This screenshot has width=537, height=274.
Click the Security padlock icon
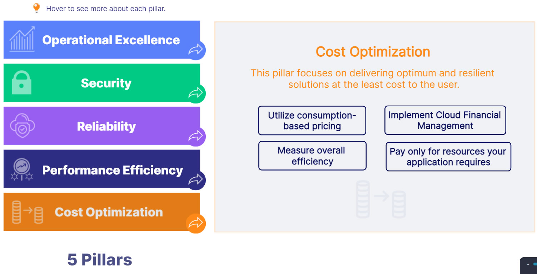coord(21,82)
